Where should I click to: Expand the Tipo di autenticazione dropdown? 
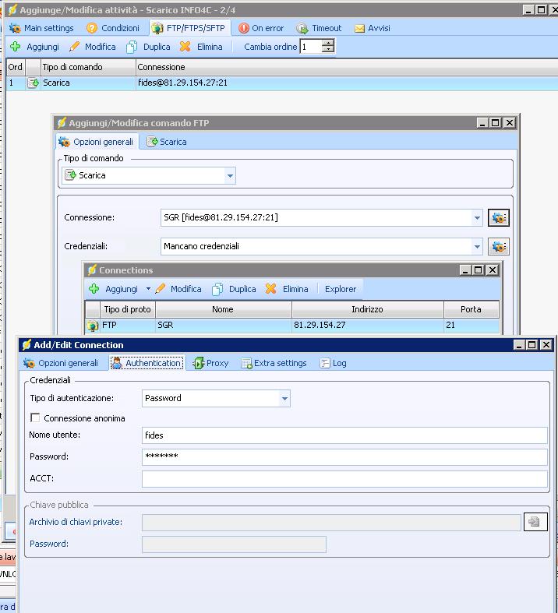click(284, 399)
